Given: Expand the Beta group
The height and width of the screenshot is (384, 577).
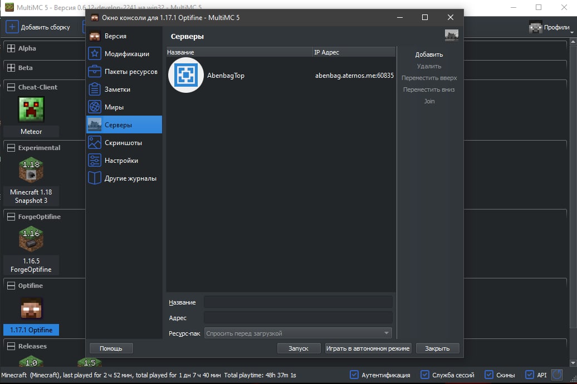Looking at the screenshot, I should 11,68.
